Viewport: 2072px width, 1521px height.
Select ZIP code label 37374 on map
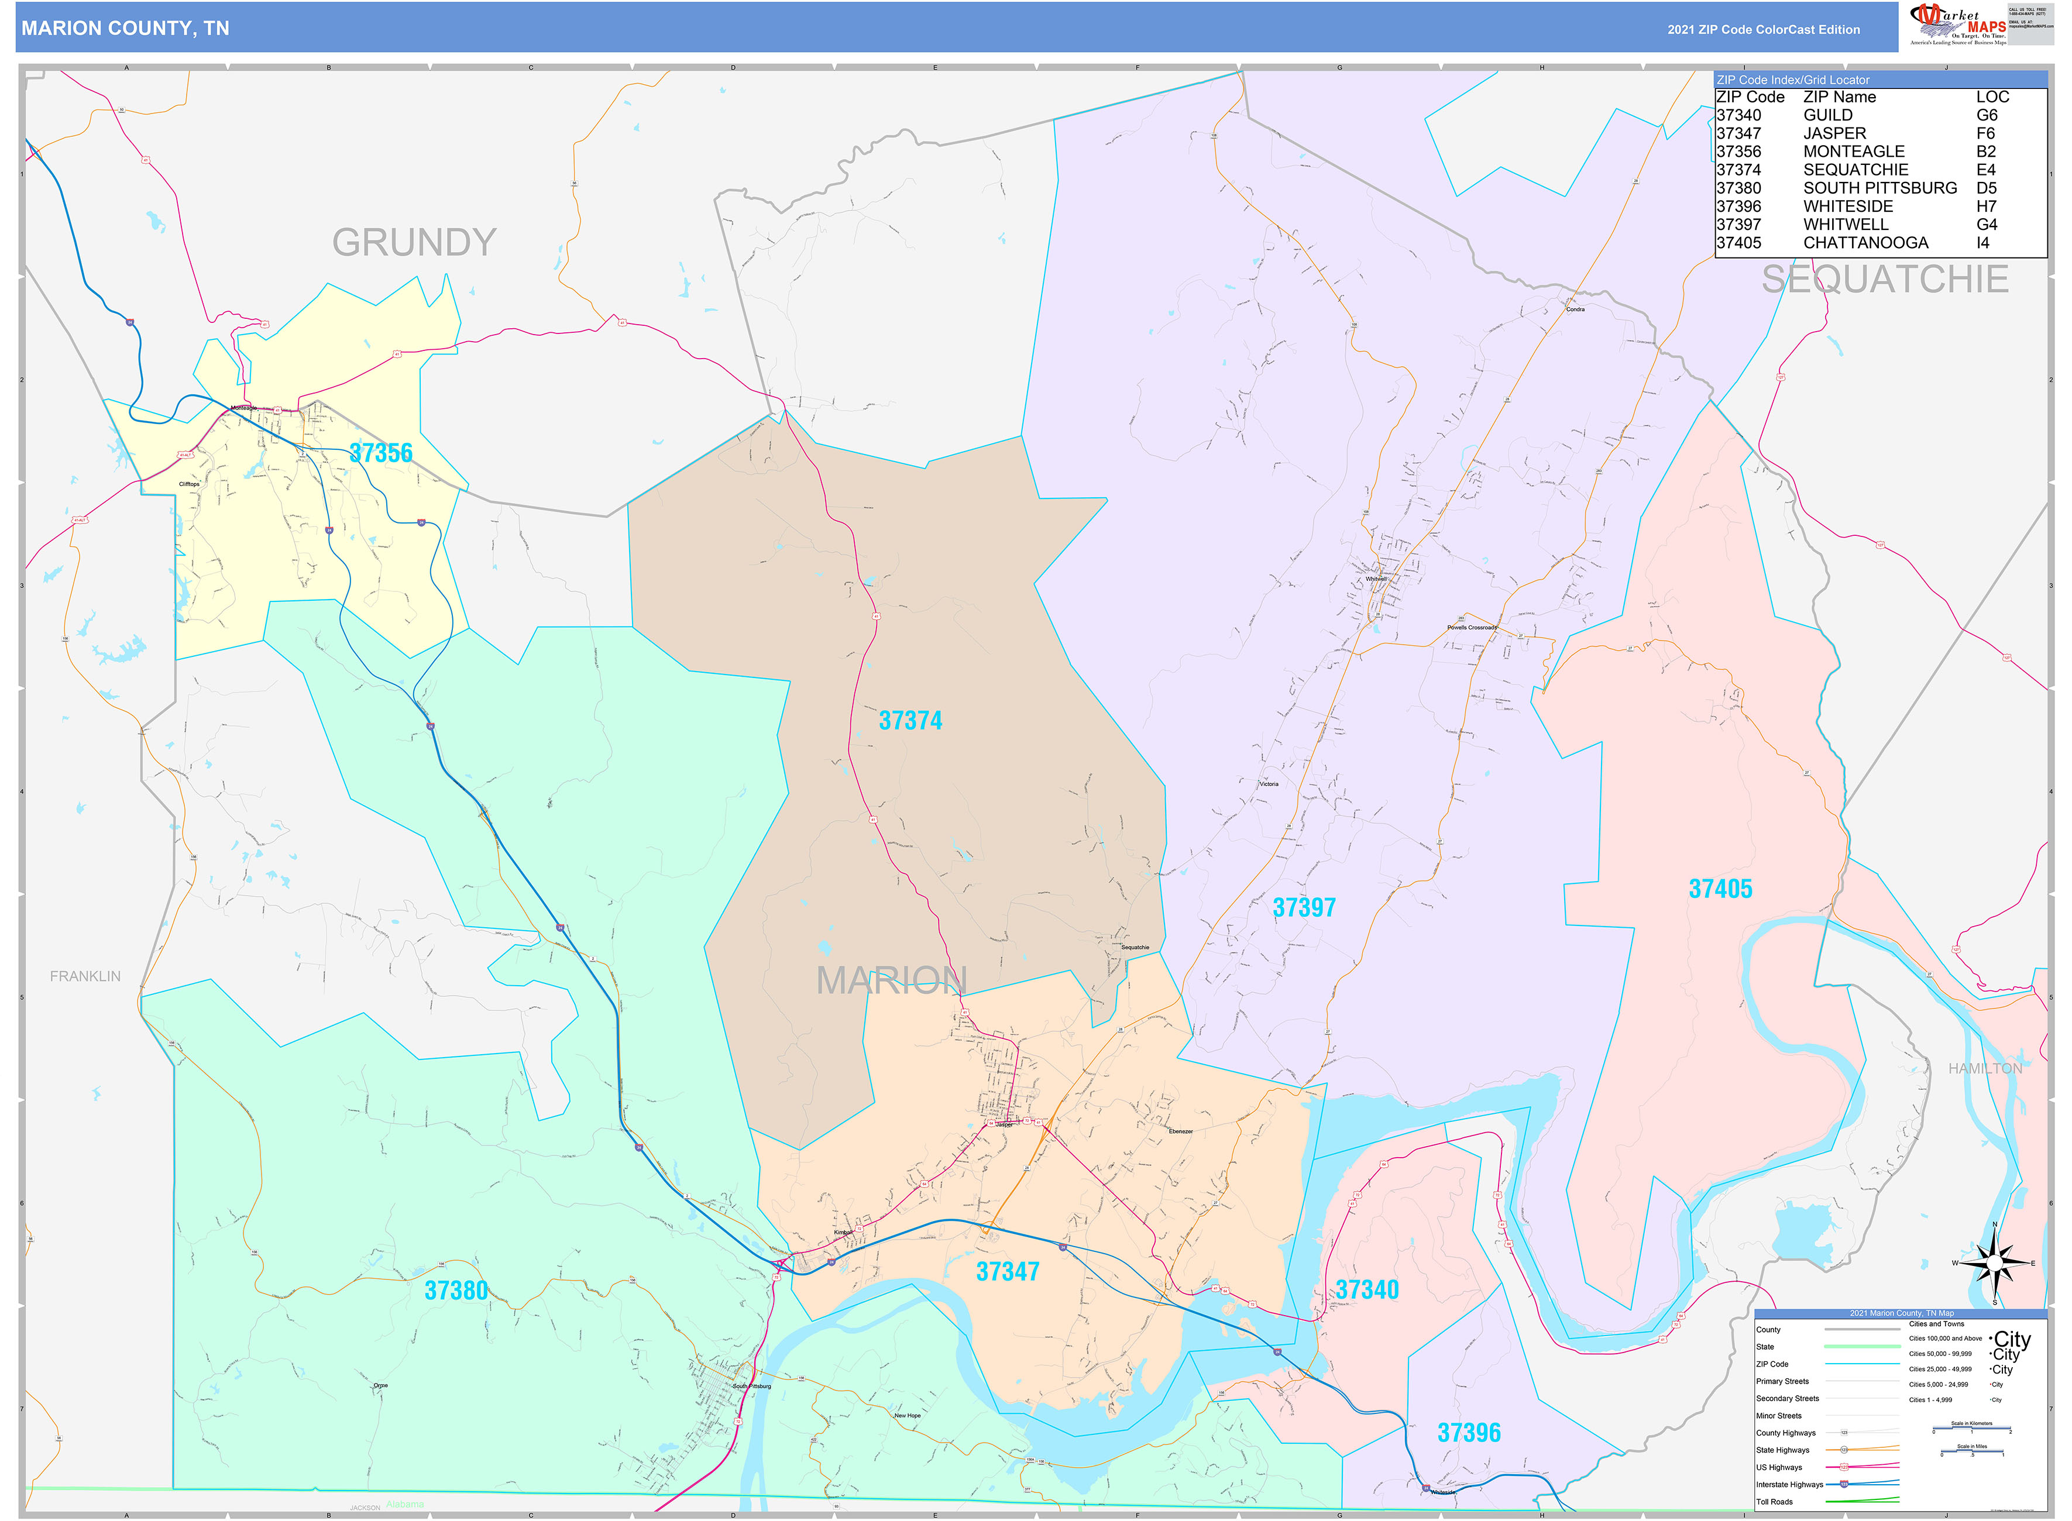910,721
